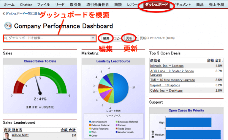Click the 編集 button
228x140 pixels.
106,38
